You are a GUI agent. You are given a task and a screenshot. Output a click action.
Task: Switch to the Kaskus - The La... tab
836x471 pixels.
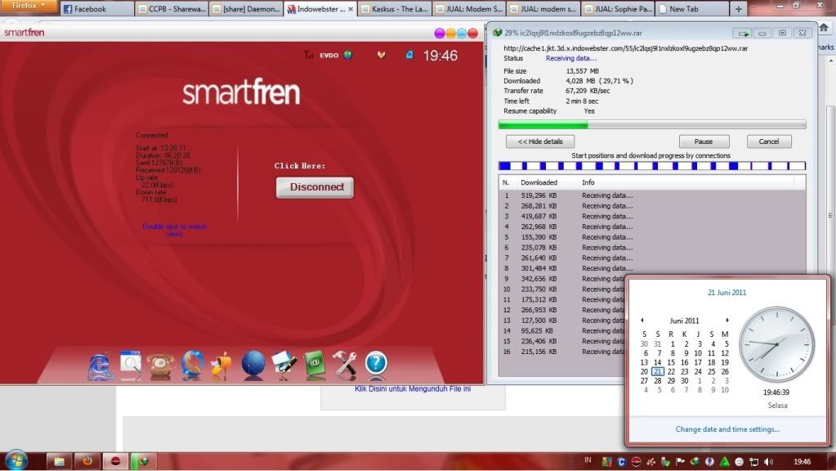394,9
